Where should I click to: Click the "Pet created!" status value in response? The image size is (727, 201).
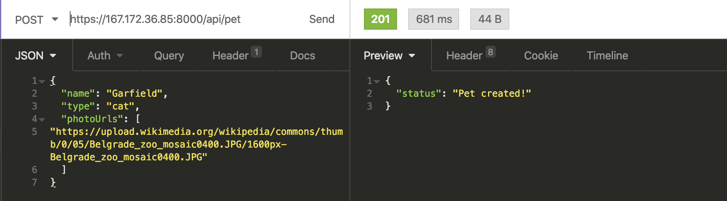pyautogui.click(x=492, y=93)
